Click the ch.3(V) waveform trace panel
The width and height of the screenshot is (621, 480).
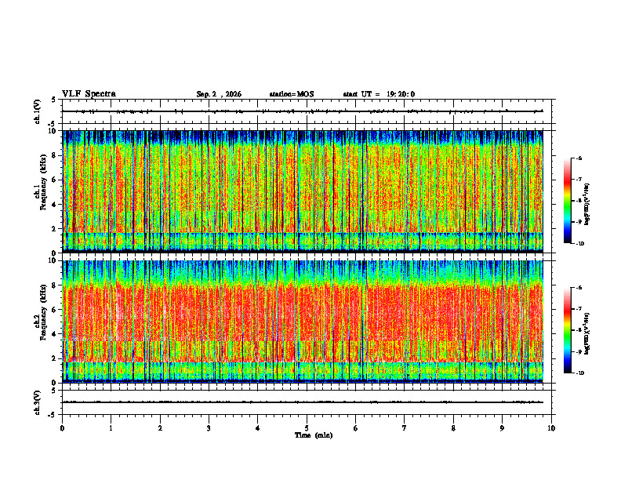tap(307, 402)
